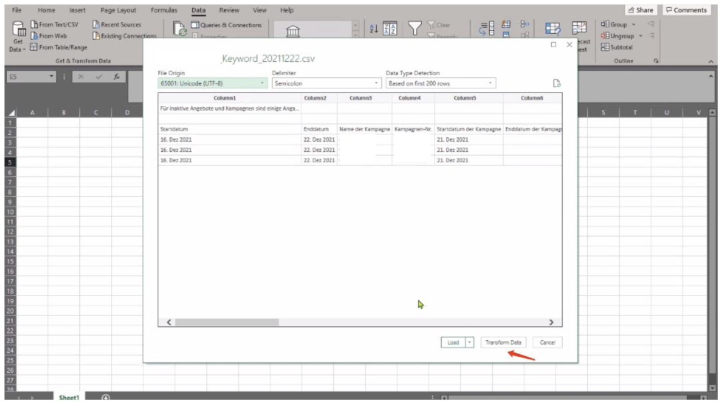The width and height of the screenshot is (720, 402).
Task: Click the Get Data icon
Action: click(x=18, y=35)
